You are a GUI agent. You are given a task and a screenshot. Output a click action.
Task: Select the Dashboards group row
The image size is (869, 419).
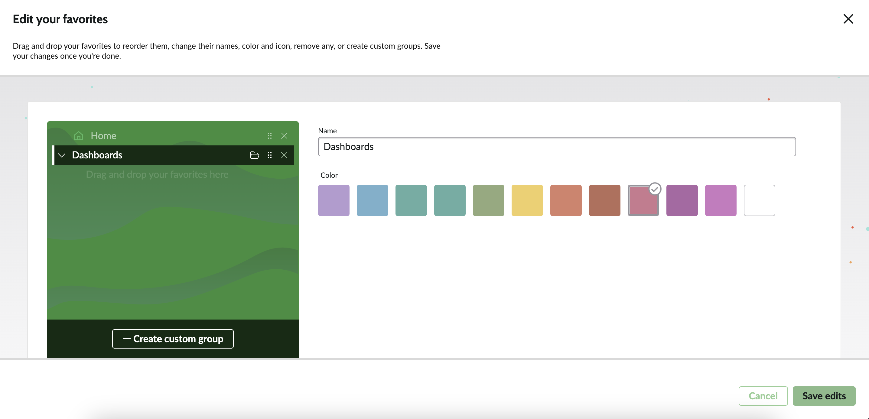click(173, 155)
